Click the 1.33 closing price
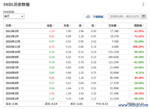 [52, 31]
